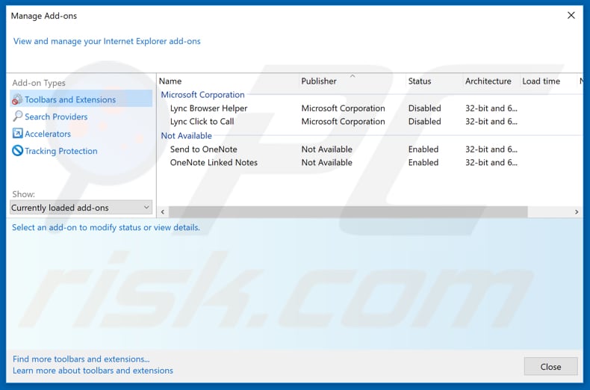590x390 pixels.
Task: Open the Currently loaded add-ons dropdown
Action: [81, 208]
